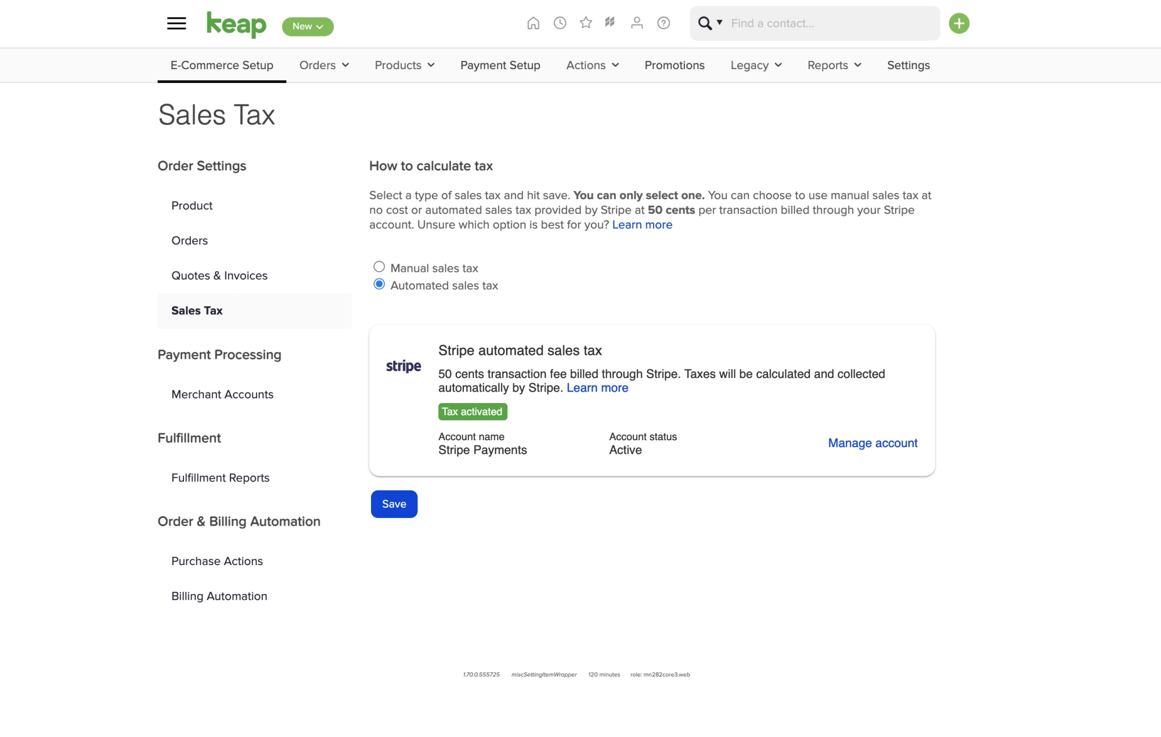Open the hamburger navigation menu
1161x737 pixels.
click(x=176, y=23)
